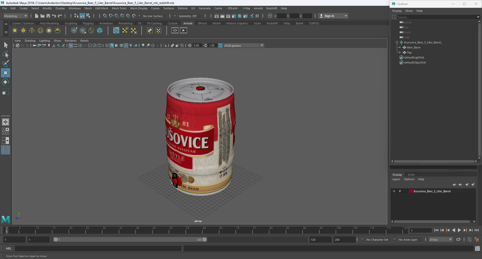Open viewport Shading menu

click(30, 41)
